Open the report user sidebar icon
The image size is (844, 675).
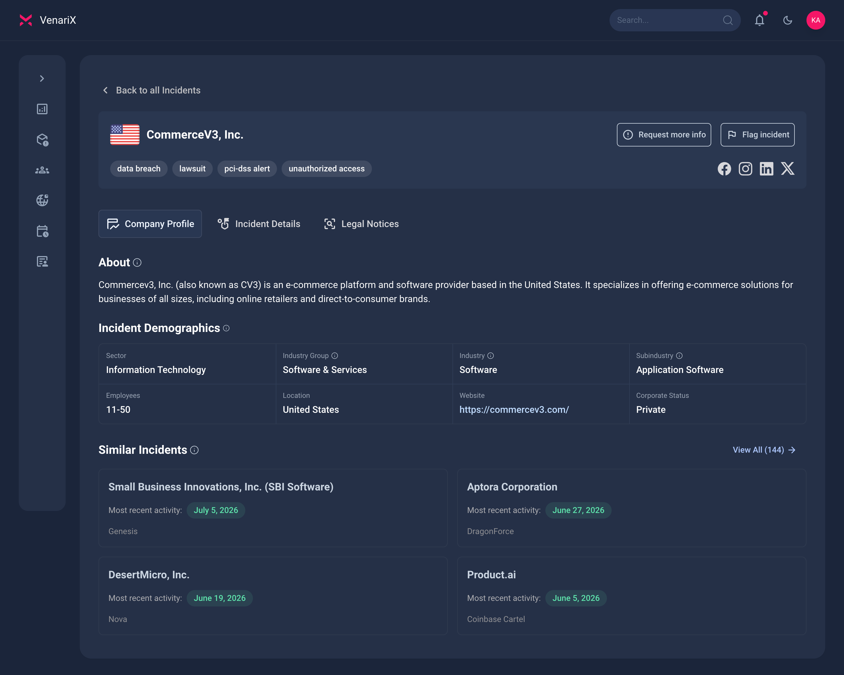coord(42,261)
